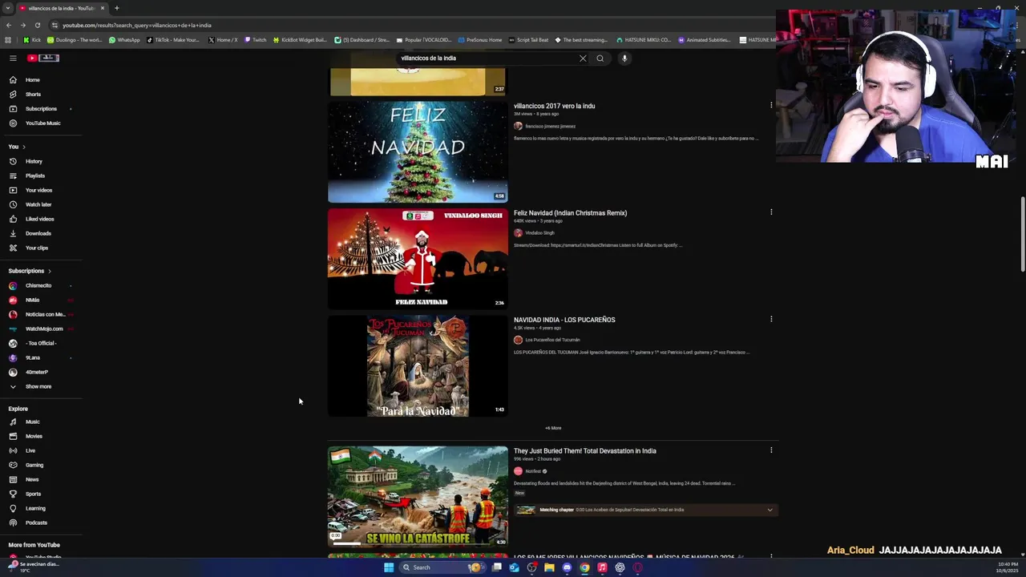The image size is (1026, 577).
Task: Click the browser back arrow
Action: 9,25
